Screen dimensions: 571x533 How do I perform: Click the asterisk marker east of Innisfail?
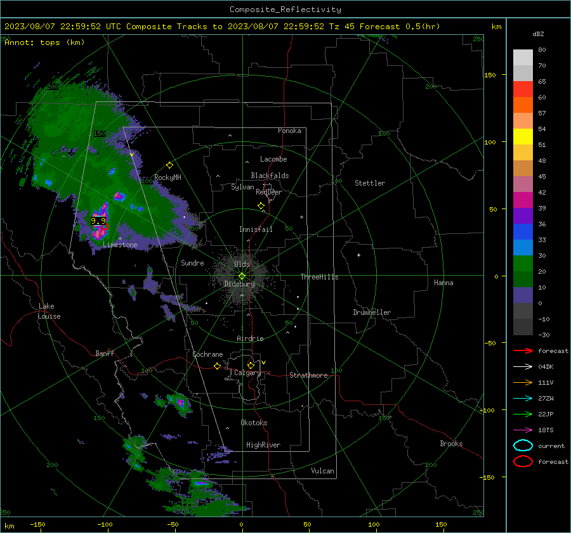(301, 217)
